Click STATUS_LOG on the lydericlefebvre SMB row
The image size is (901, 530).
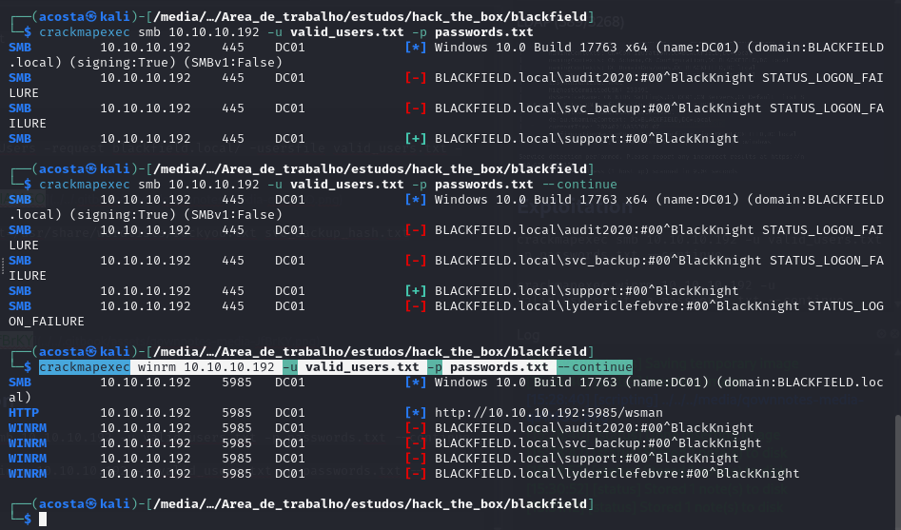846,305
